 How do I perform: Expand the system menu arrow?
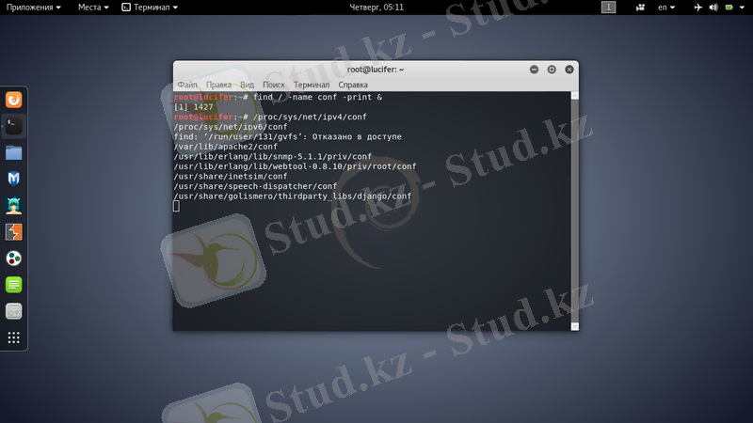tap(742, 8)
